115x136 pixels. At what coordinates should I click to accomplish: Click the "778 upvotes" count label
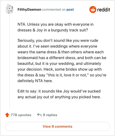[x=21, y=115]
